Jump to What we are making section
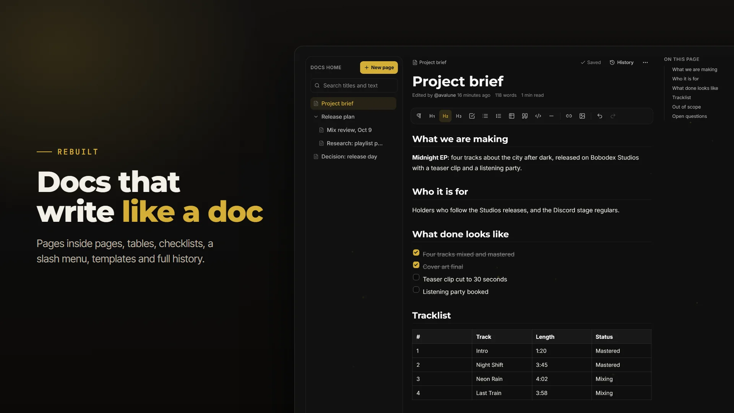Screen dimensions: 734x413 tap(695, 70)
